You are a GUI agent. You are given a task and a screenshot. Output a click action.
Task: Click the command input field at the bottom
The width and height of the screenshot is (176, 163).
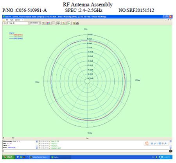[86, 151]
